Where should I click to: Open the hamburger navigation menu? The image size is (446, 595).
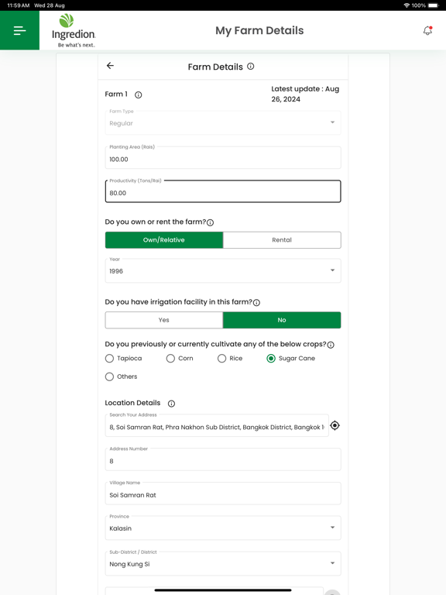pos(19,30)
